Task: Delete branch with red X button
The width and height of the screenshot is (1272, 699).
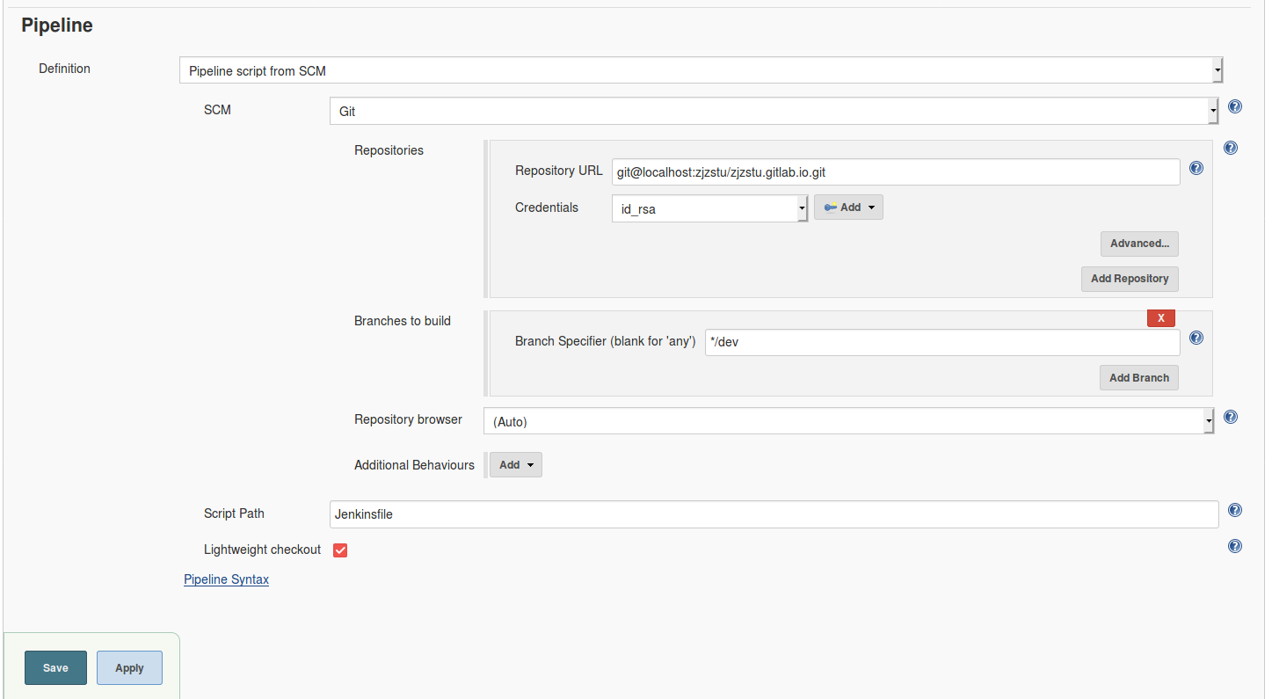Action: (1160, 318)
